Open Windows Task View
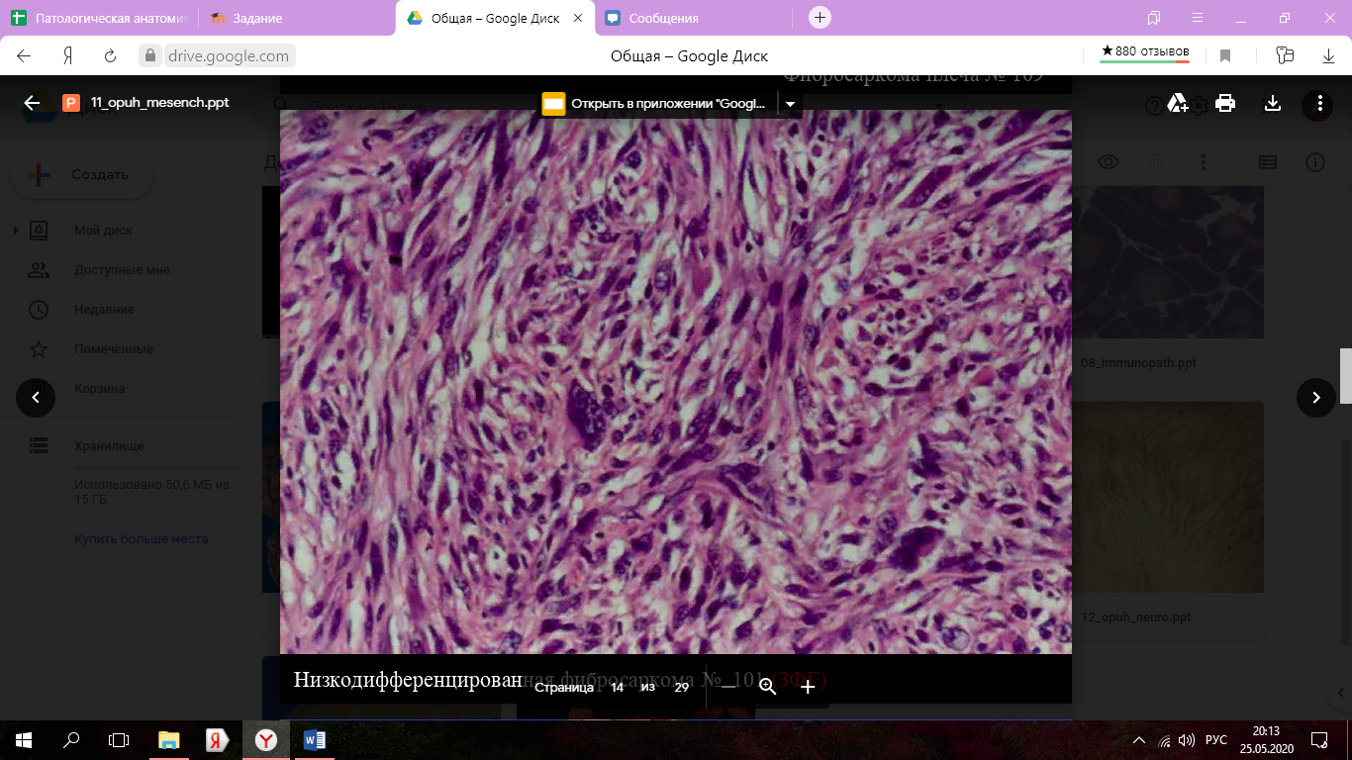This screenshot has width=1352, height=760. tap(119, 739)
